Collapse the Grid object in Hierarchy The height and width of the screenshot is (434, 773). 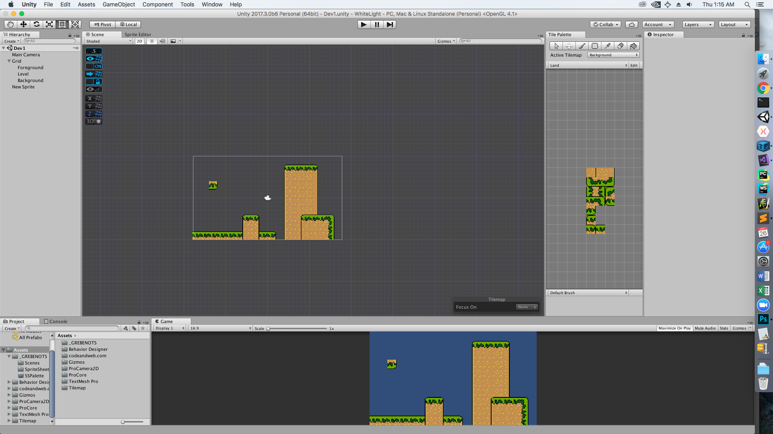9,61
